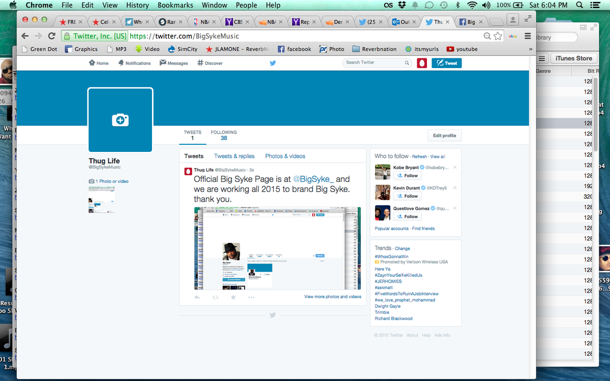Open the 1 Photo or video link
Image resolution: width=610 pixels, height=381 pixels.
pyautogui.click(x=112, y=181)
